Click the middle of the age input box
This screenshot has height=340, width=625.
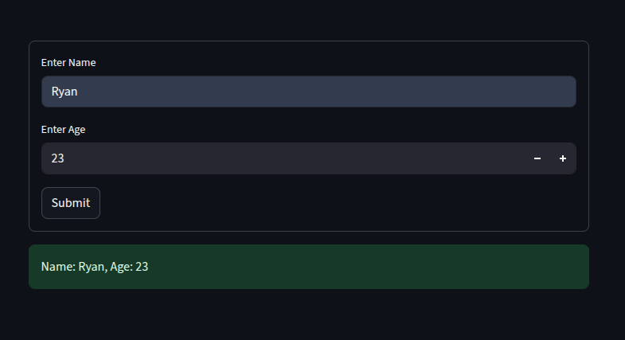(283, 158)
